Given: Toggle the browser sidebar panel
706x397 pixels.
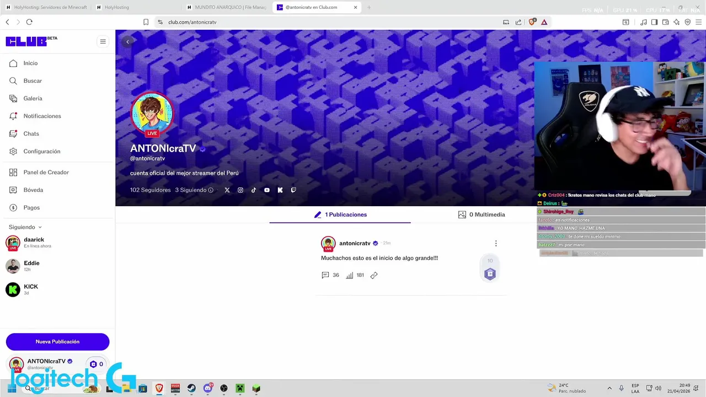Looking at the screenshot, I should pos(654,22).
